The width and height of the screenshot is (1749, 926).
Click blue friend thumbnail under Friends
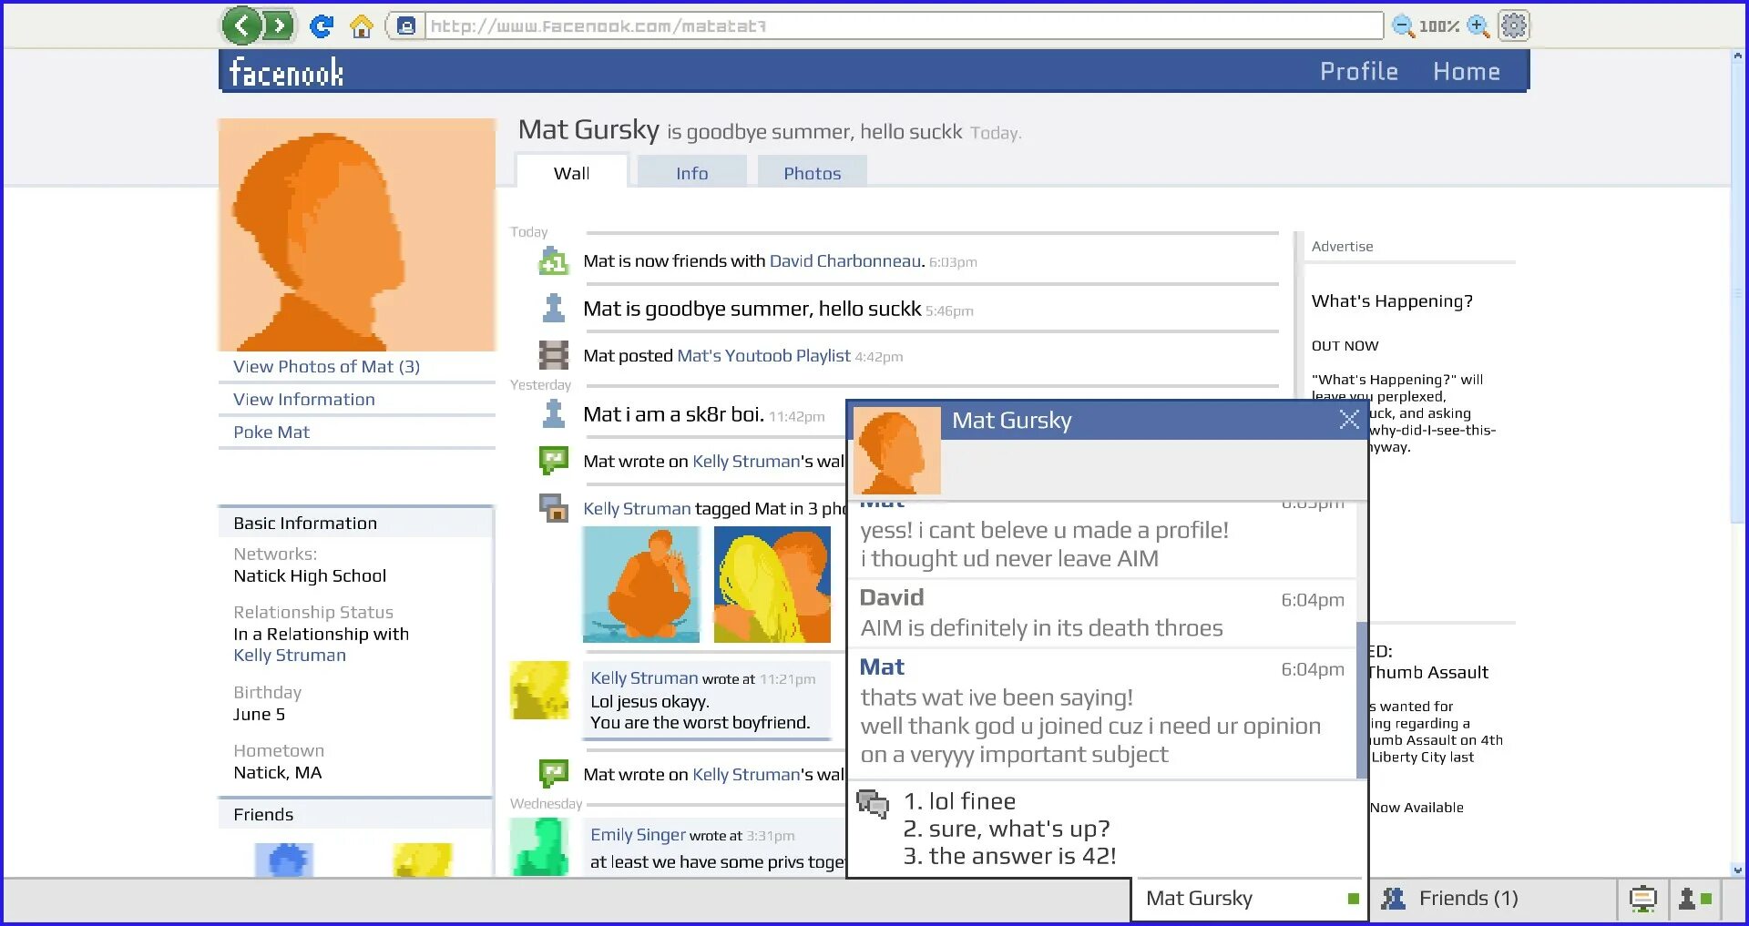pos(284,860)
